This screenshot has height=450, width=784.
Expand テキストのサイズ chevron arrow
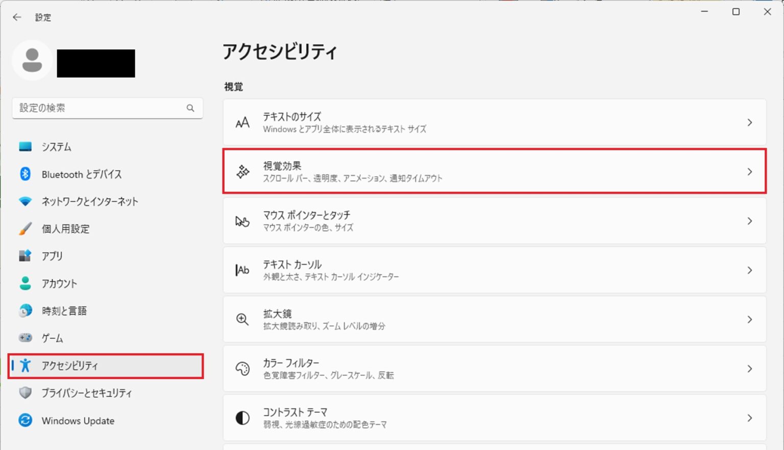point(749,122)
